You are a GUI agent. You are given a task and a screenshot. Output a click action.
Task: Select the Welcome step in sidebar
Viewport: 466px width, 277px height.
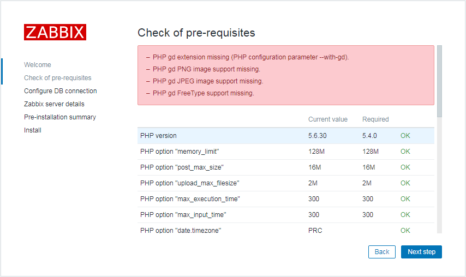point(38,65)
